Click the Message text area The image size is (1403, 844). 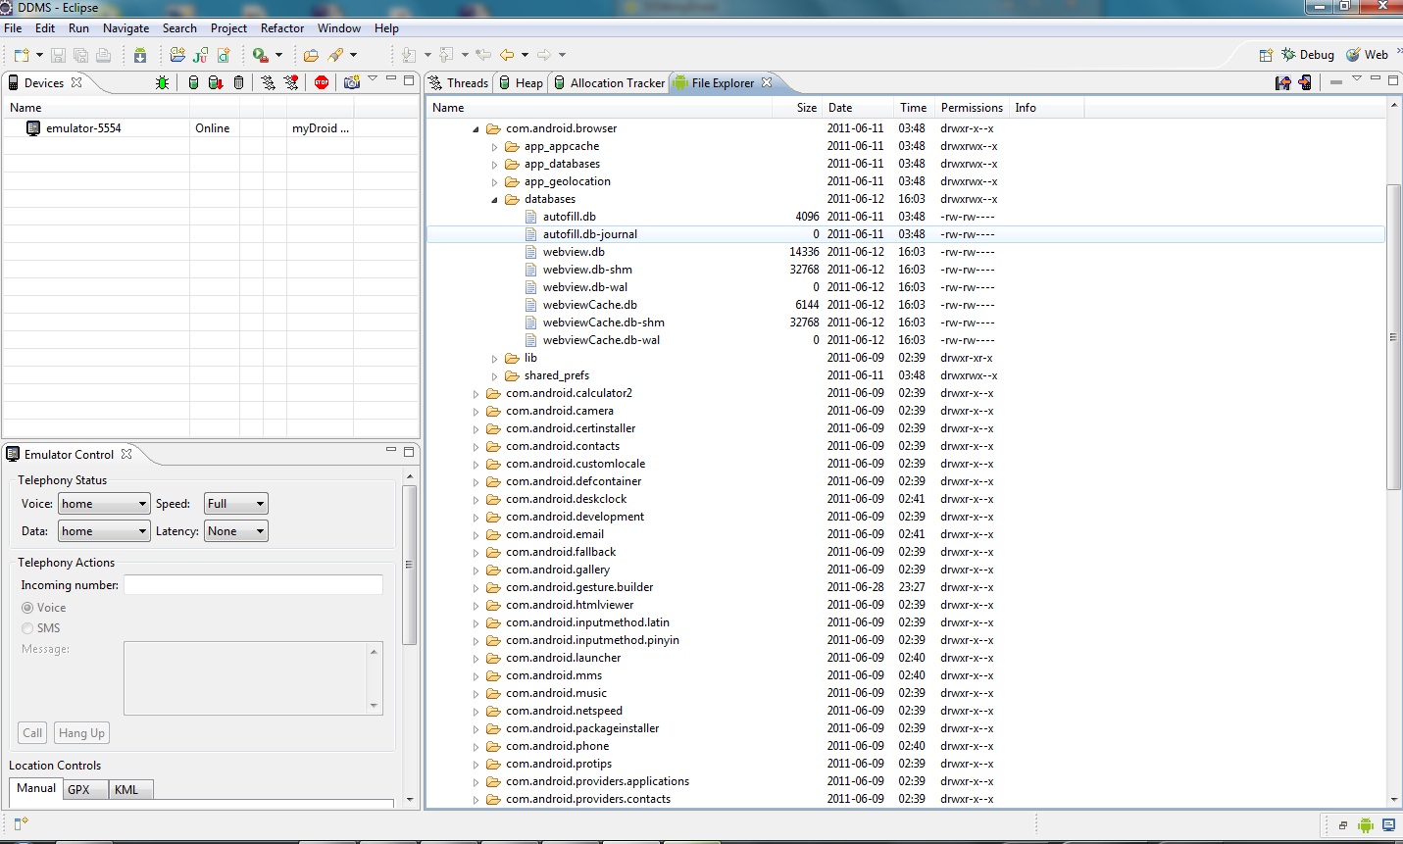point(253,678)
